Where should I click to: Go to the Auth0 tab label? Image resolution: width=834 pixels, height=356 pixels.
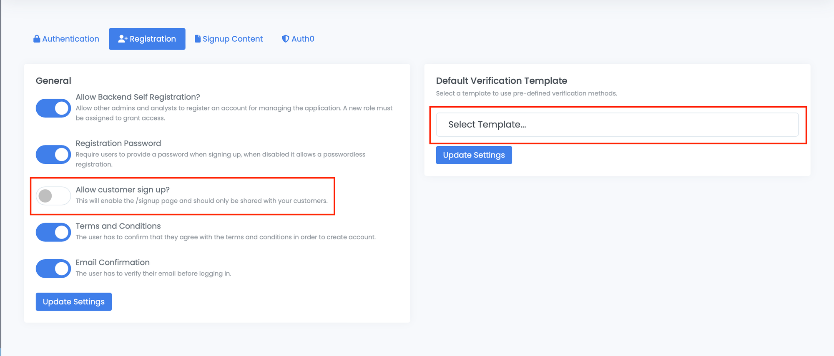point(303,39)
